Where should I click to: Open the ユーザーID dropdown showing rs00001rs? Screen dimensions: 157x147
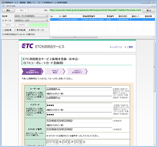click(x=31, y=20)
